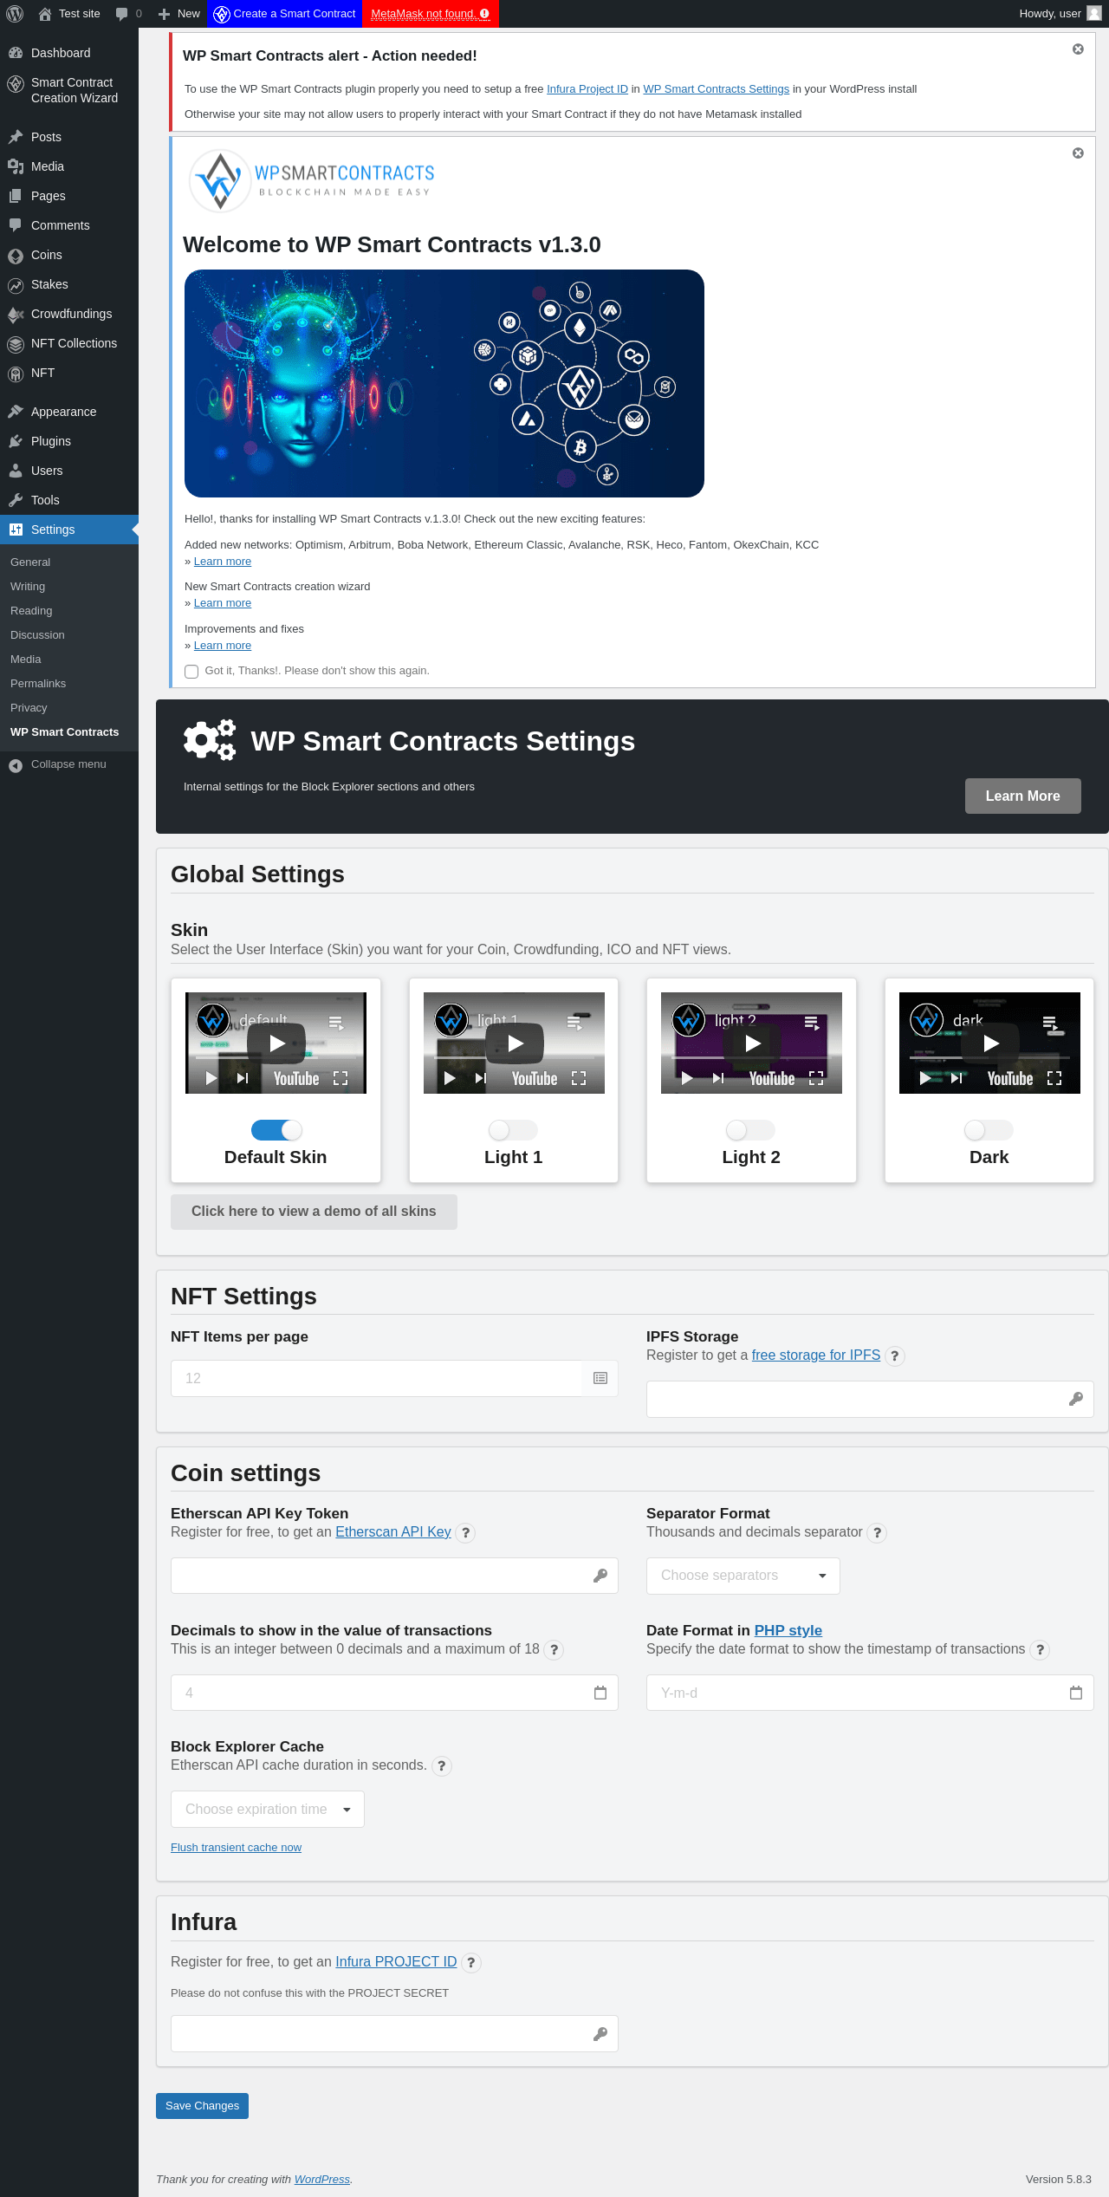Click the Users person icon
1109x2197 pixels.
coord(16,471)
